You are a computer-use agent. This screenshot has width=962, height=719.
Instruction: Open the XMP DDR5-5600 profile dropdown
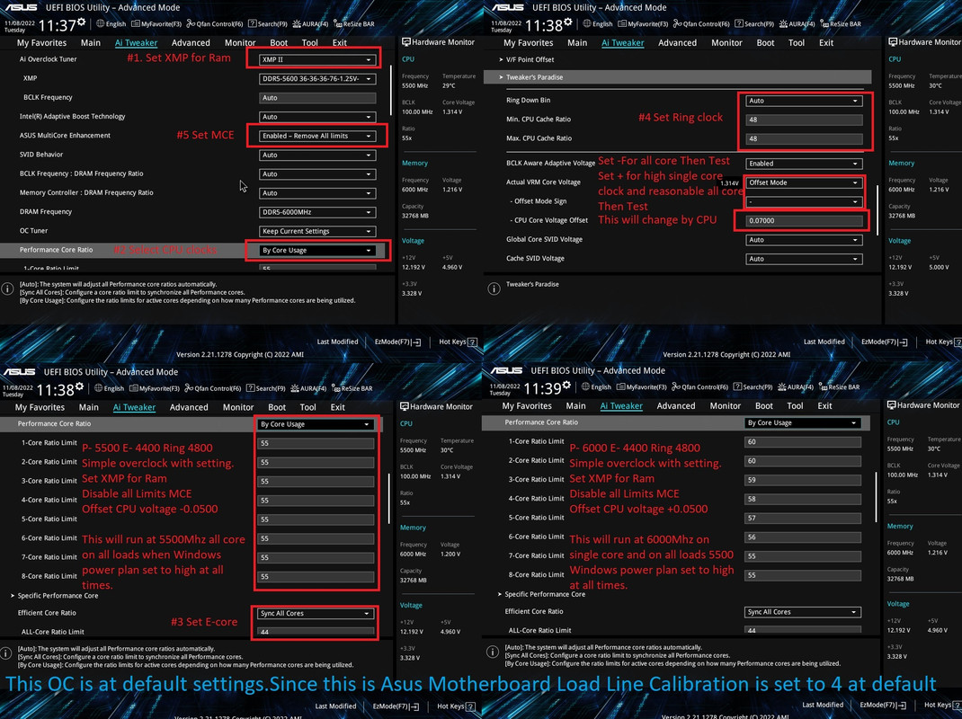(x=317, y=78)
